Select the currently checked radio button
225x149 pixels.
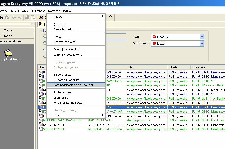tap(45, 43)
